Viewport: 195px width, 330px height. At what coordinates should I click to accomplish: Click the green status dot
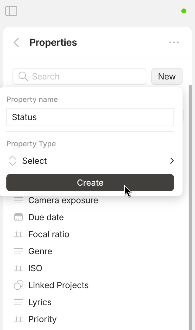pyautogui.click(x=184, y=11)
